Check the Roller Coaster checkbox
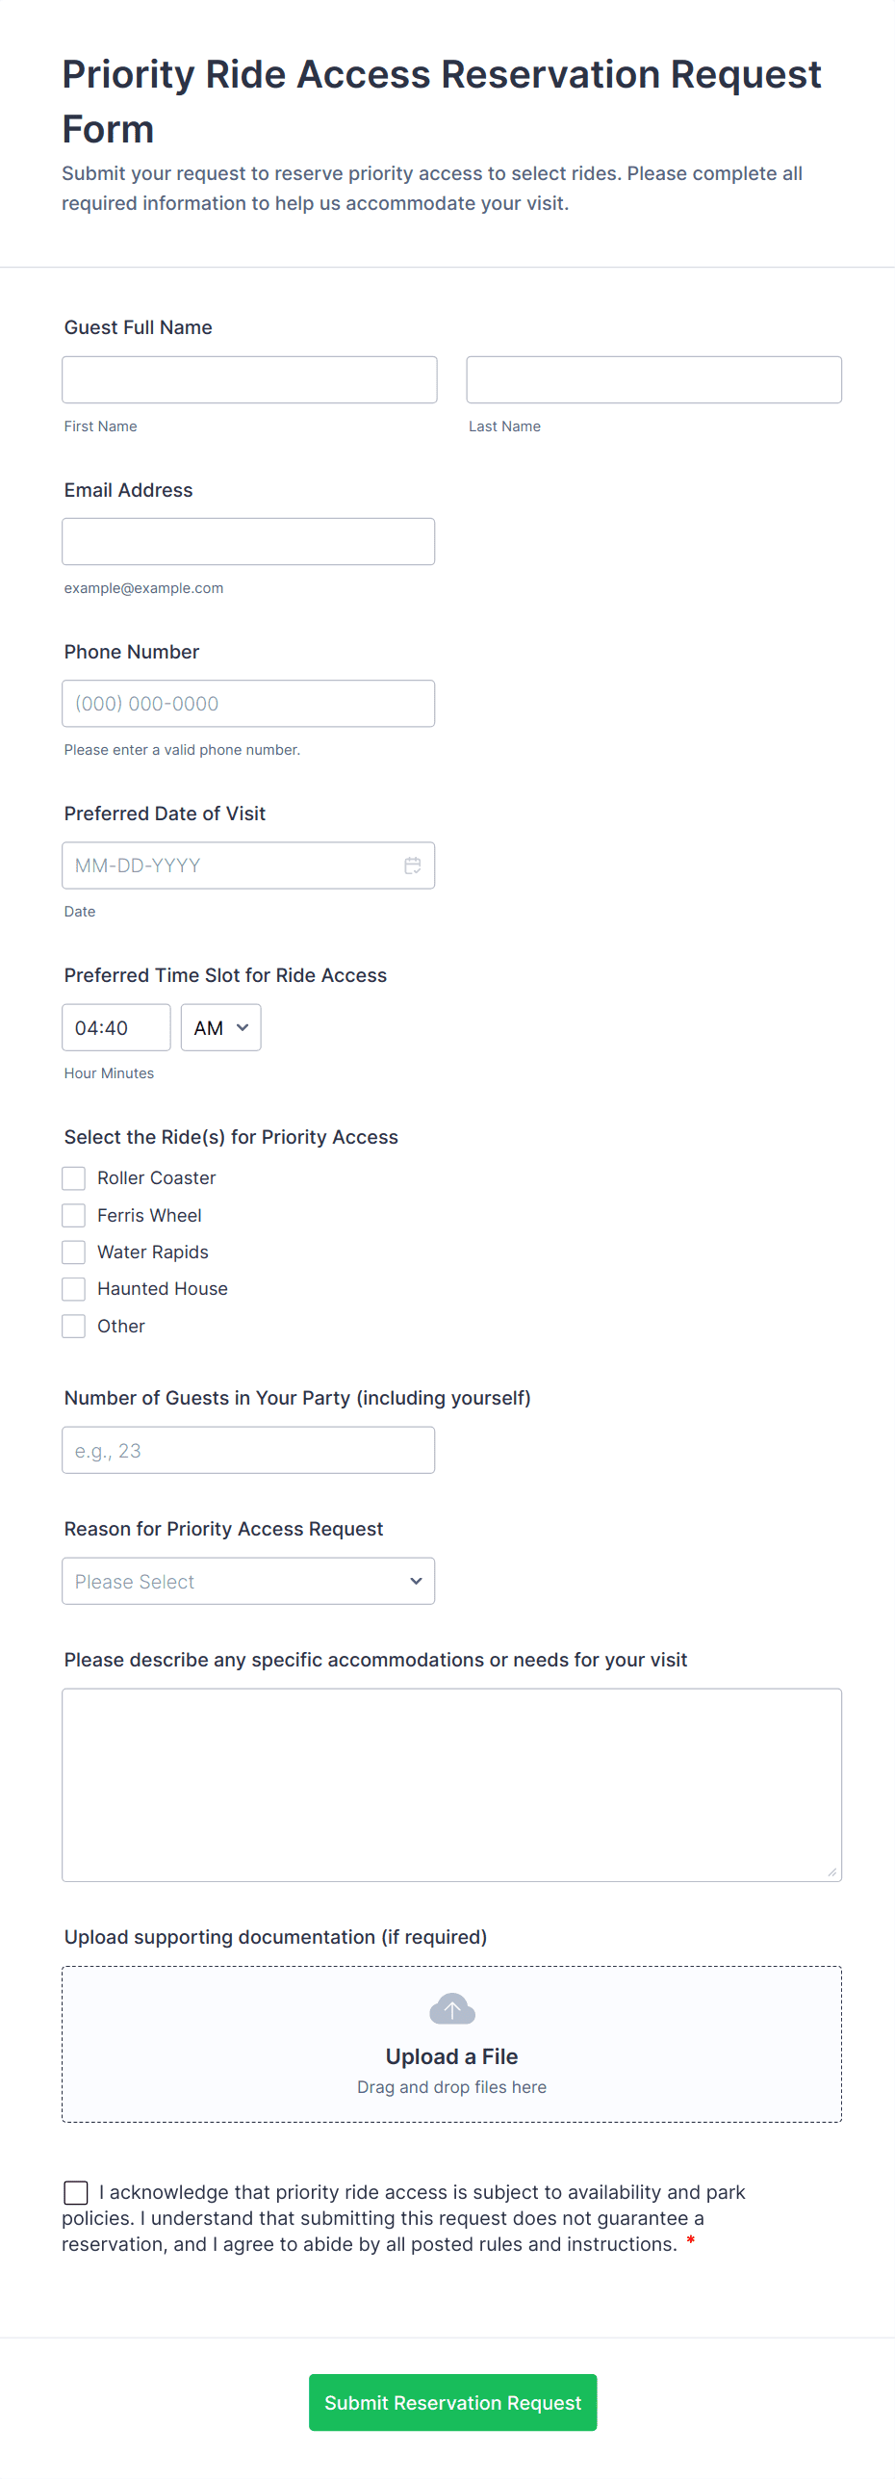Screen dimensions: 895x2479 [74, 1178]
